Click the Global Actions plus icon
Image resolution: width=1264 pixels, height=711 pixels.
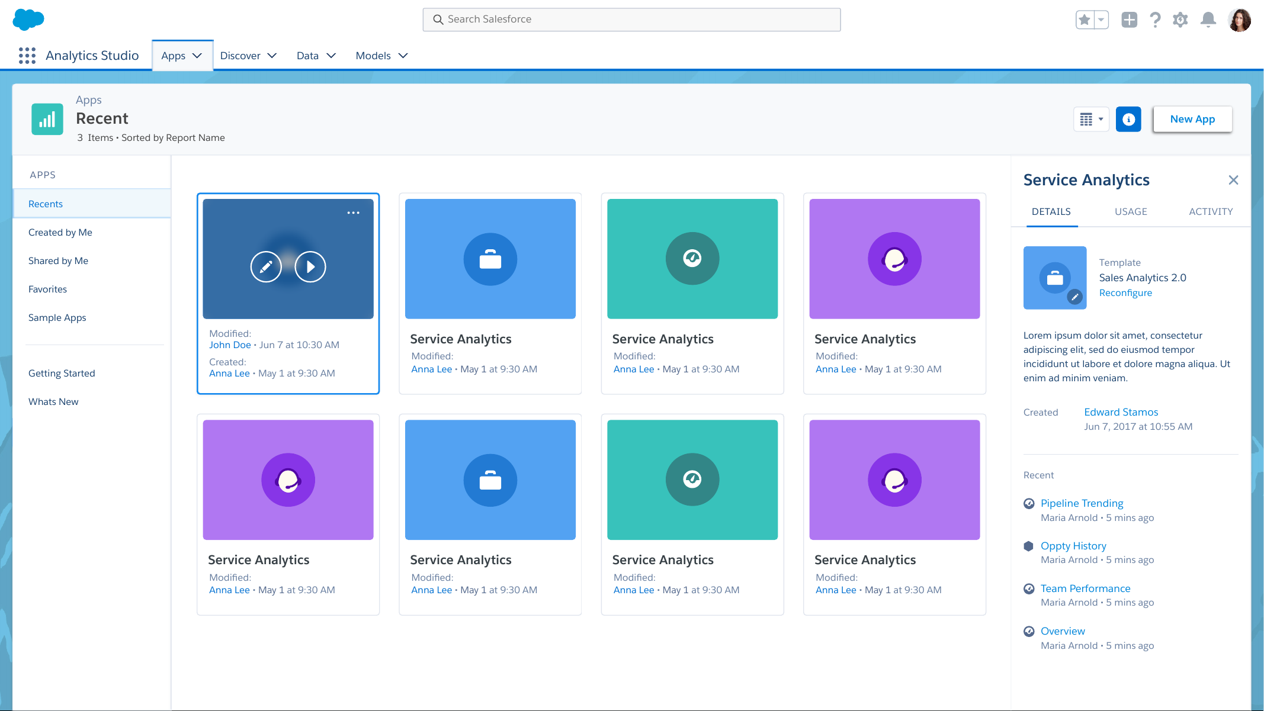tap(1129, 20)
